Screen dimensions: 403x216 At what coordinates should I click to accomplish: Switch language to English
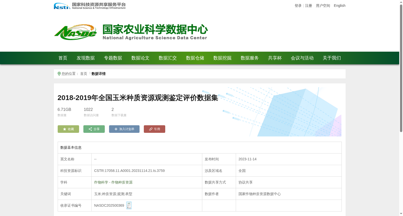340,6
